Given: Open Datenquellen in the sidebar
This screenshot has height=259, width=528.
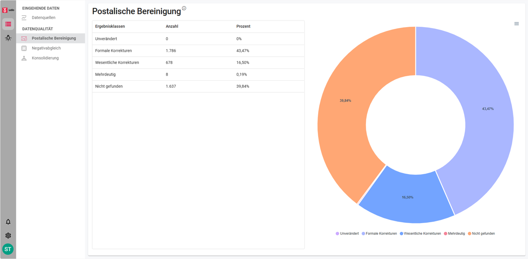Looking at the screenshot, I should coord(43,18).
